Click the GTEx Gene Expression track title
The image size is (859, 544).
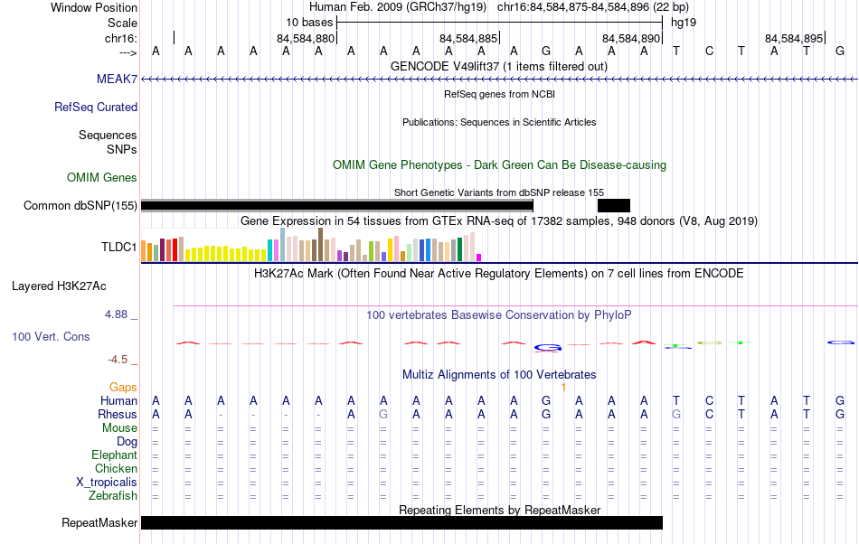[x=499, y=220]
